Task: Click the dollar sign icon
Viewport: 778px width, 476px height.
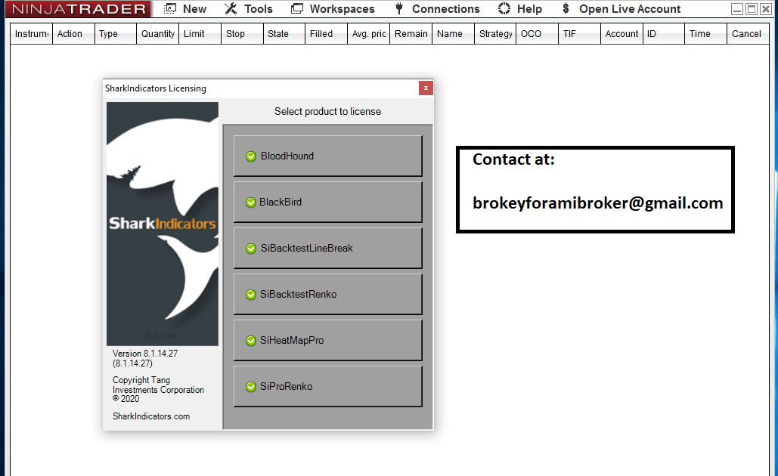Action: point(566,8)
